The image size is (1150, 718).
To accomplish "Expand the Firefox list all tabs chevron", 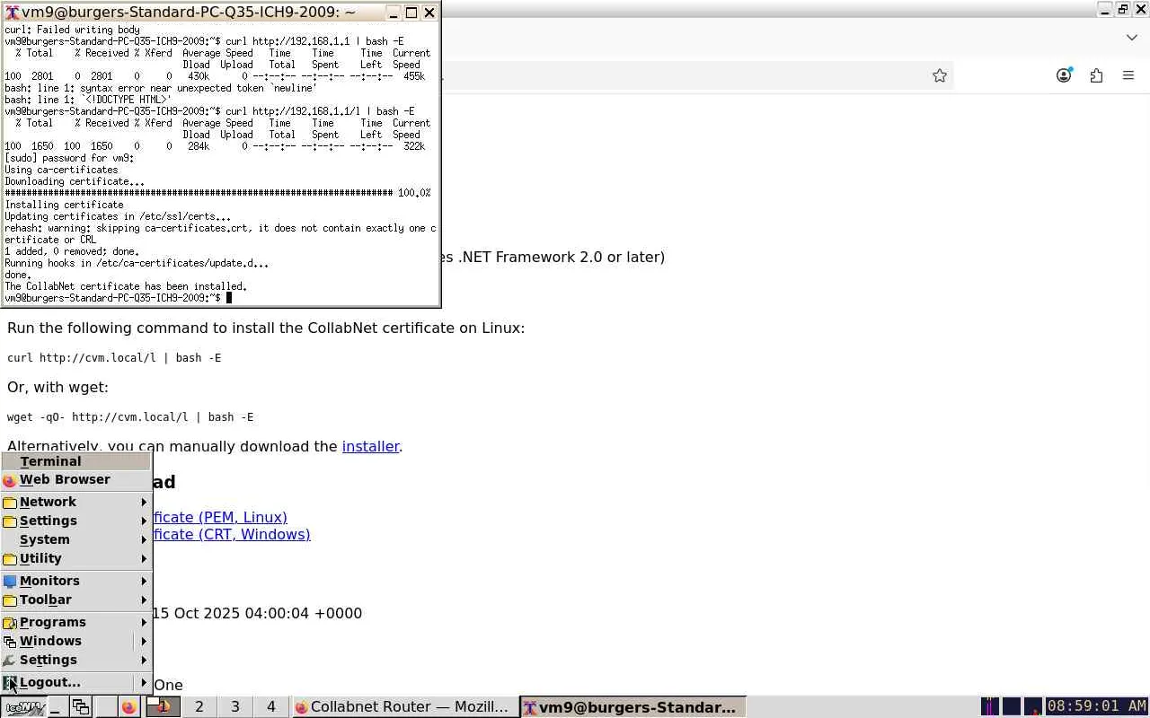I will click(1132, 38).
